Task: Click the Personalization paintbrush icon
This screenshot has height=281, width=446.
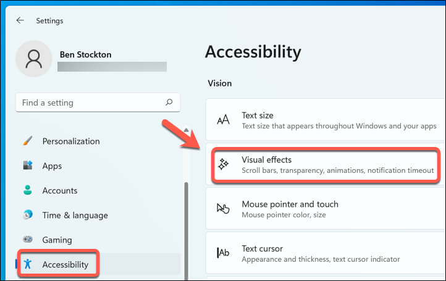Action: 28,141
